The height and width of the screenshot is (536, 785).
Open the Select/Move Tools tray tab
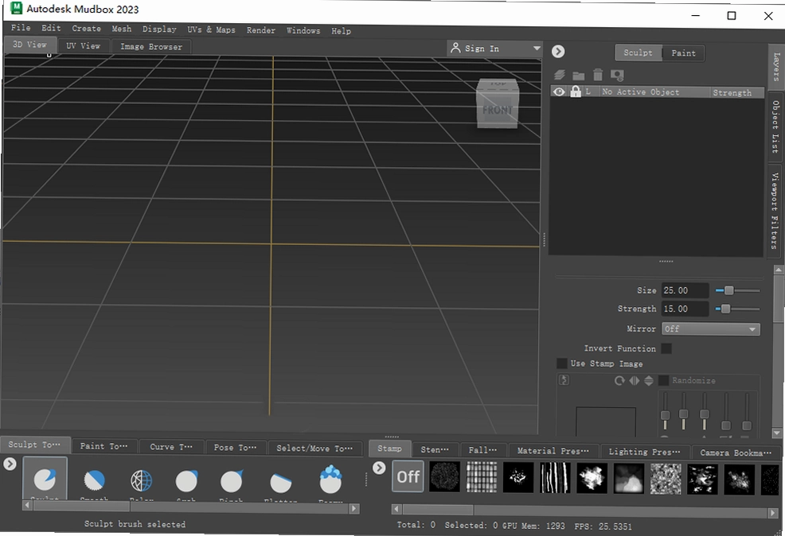[x=314, y=449]
